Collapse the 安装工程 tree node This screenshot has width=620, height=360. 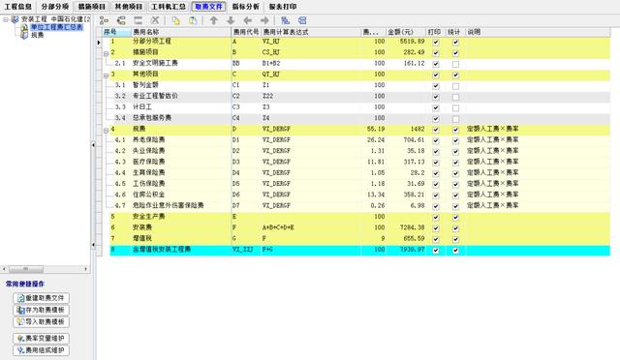tap(6, 19)
